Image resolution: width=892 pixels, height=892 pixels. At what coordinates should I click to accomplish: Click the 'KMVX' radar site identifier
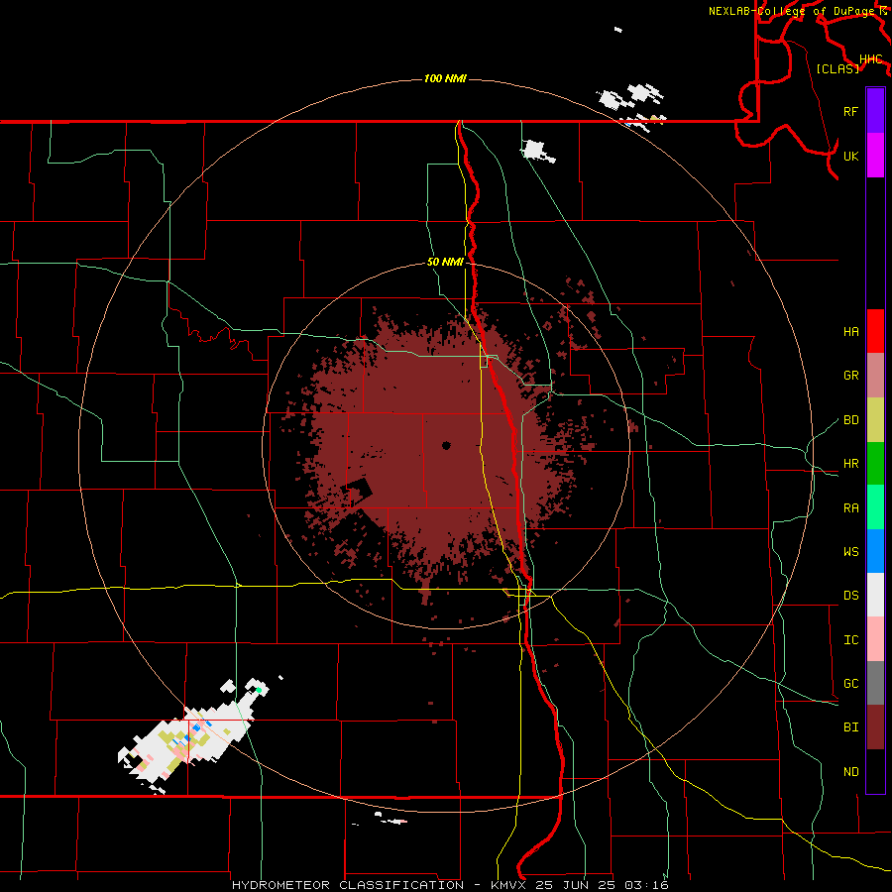[509, 885]
